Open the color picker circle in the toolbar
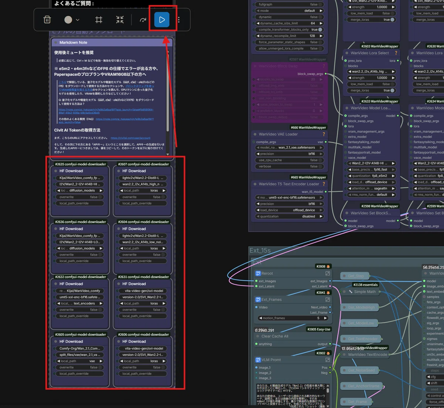This screenshot has height=408, width=444. pos(68,20)
